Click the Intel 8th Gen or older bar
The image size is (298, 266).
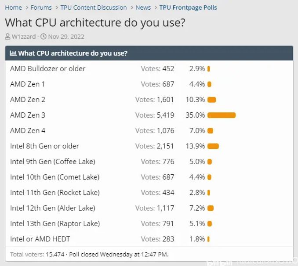coord(213,146)
